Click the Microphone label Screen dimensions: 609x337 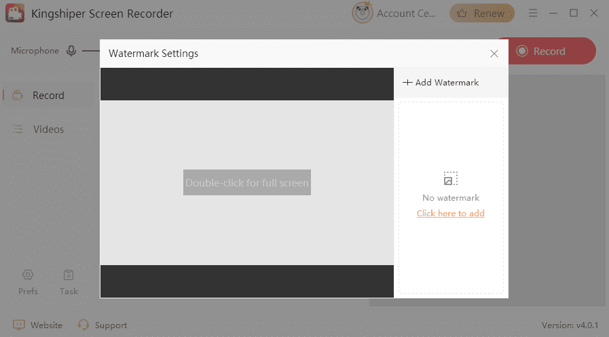point(35,51)
